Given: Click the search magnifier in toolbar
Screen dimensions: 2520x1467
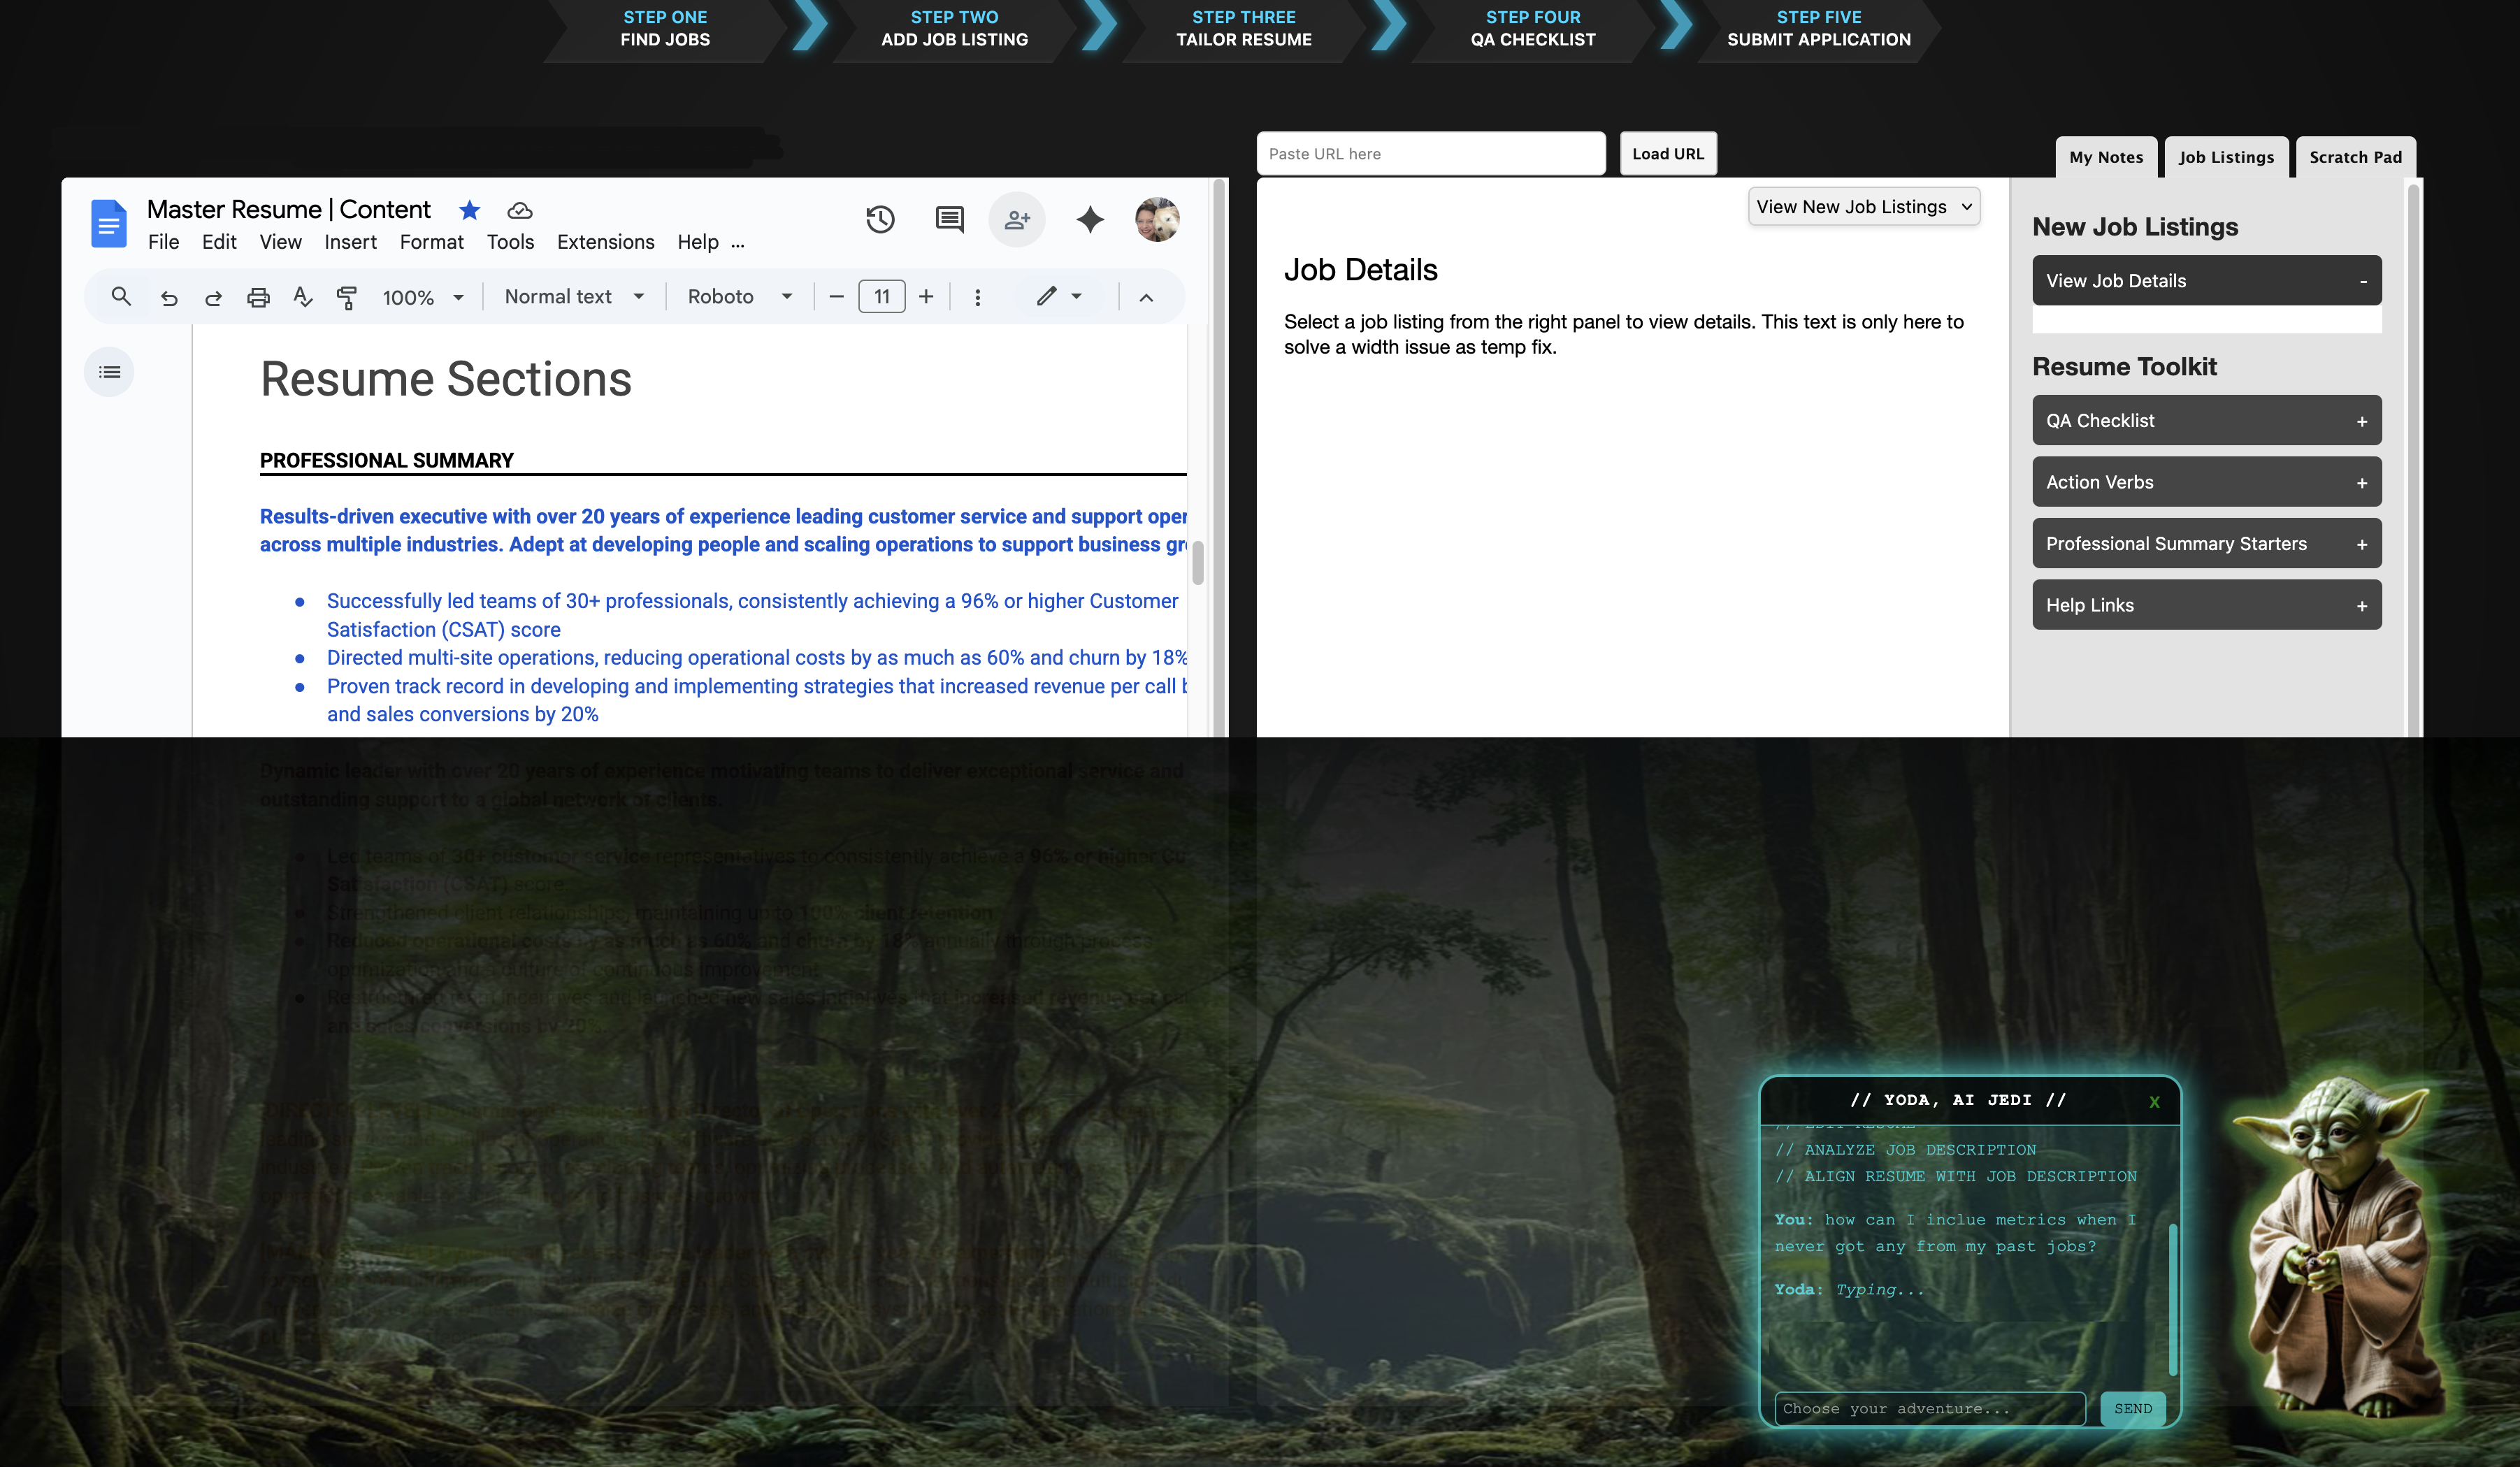Looking at the screenshot, I should 121,296.
